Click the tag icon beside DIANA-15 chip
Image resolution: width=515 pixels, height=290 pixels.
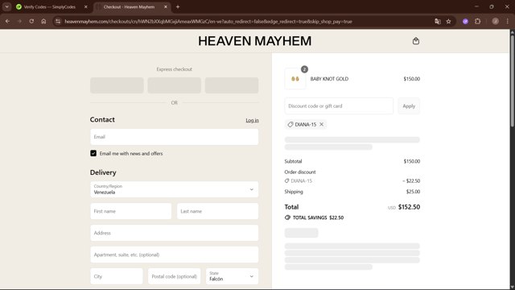tap(290, 124)
